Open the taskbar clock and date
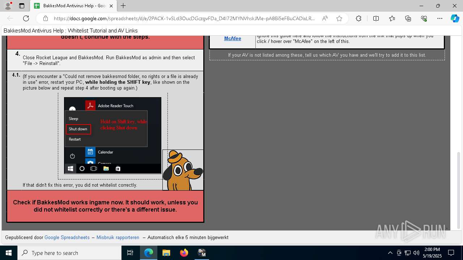 (x=432, y=253)
